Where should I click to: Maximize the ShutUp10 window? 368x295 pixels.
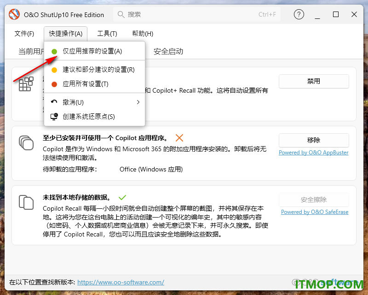coord(336,14)
